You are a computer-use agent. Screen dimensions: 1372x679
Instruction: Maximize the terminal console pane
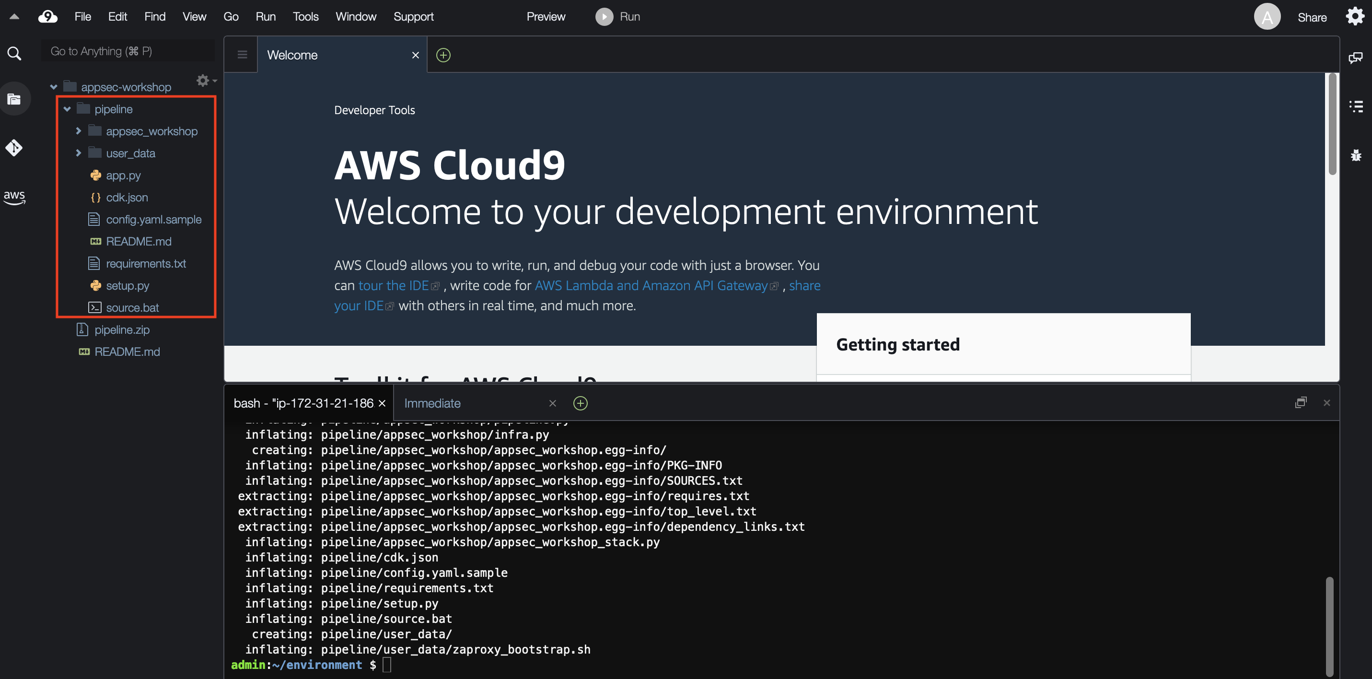pyautogui.click(x=1301, y=402)
